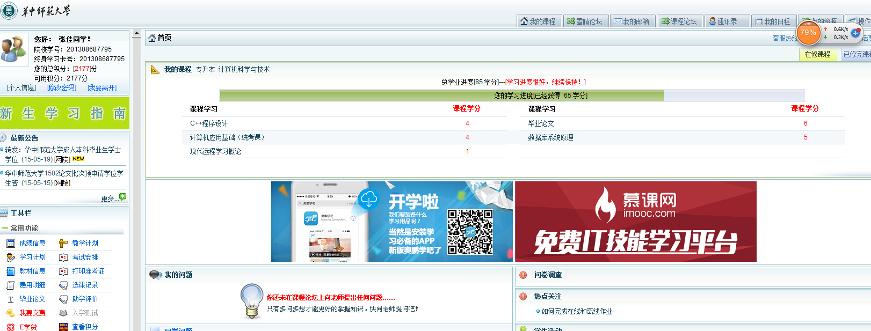The image size is (871, 331).
Task: Click the QR code in the banner
Action: 470,232
